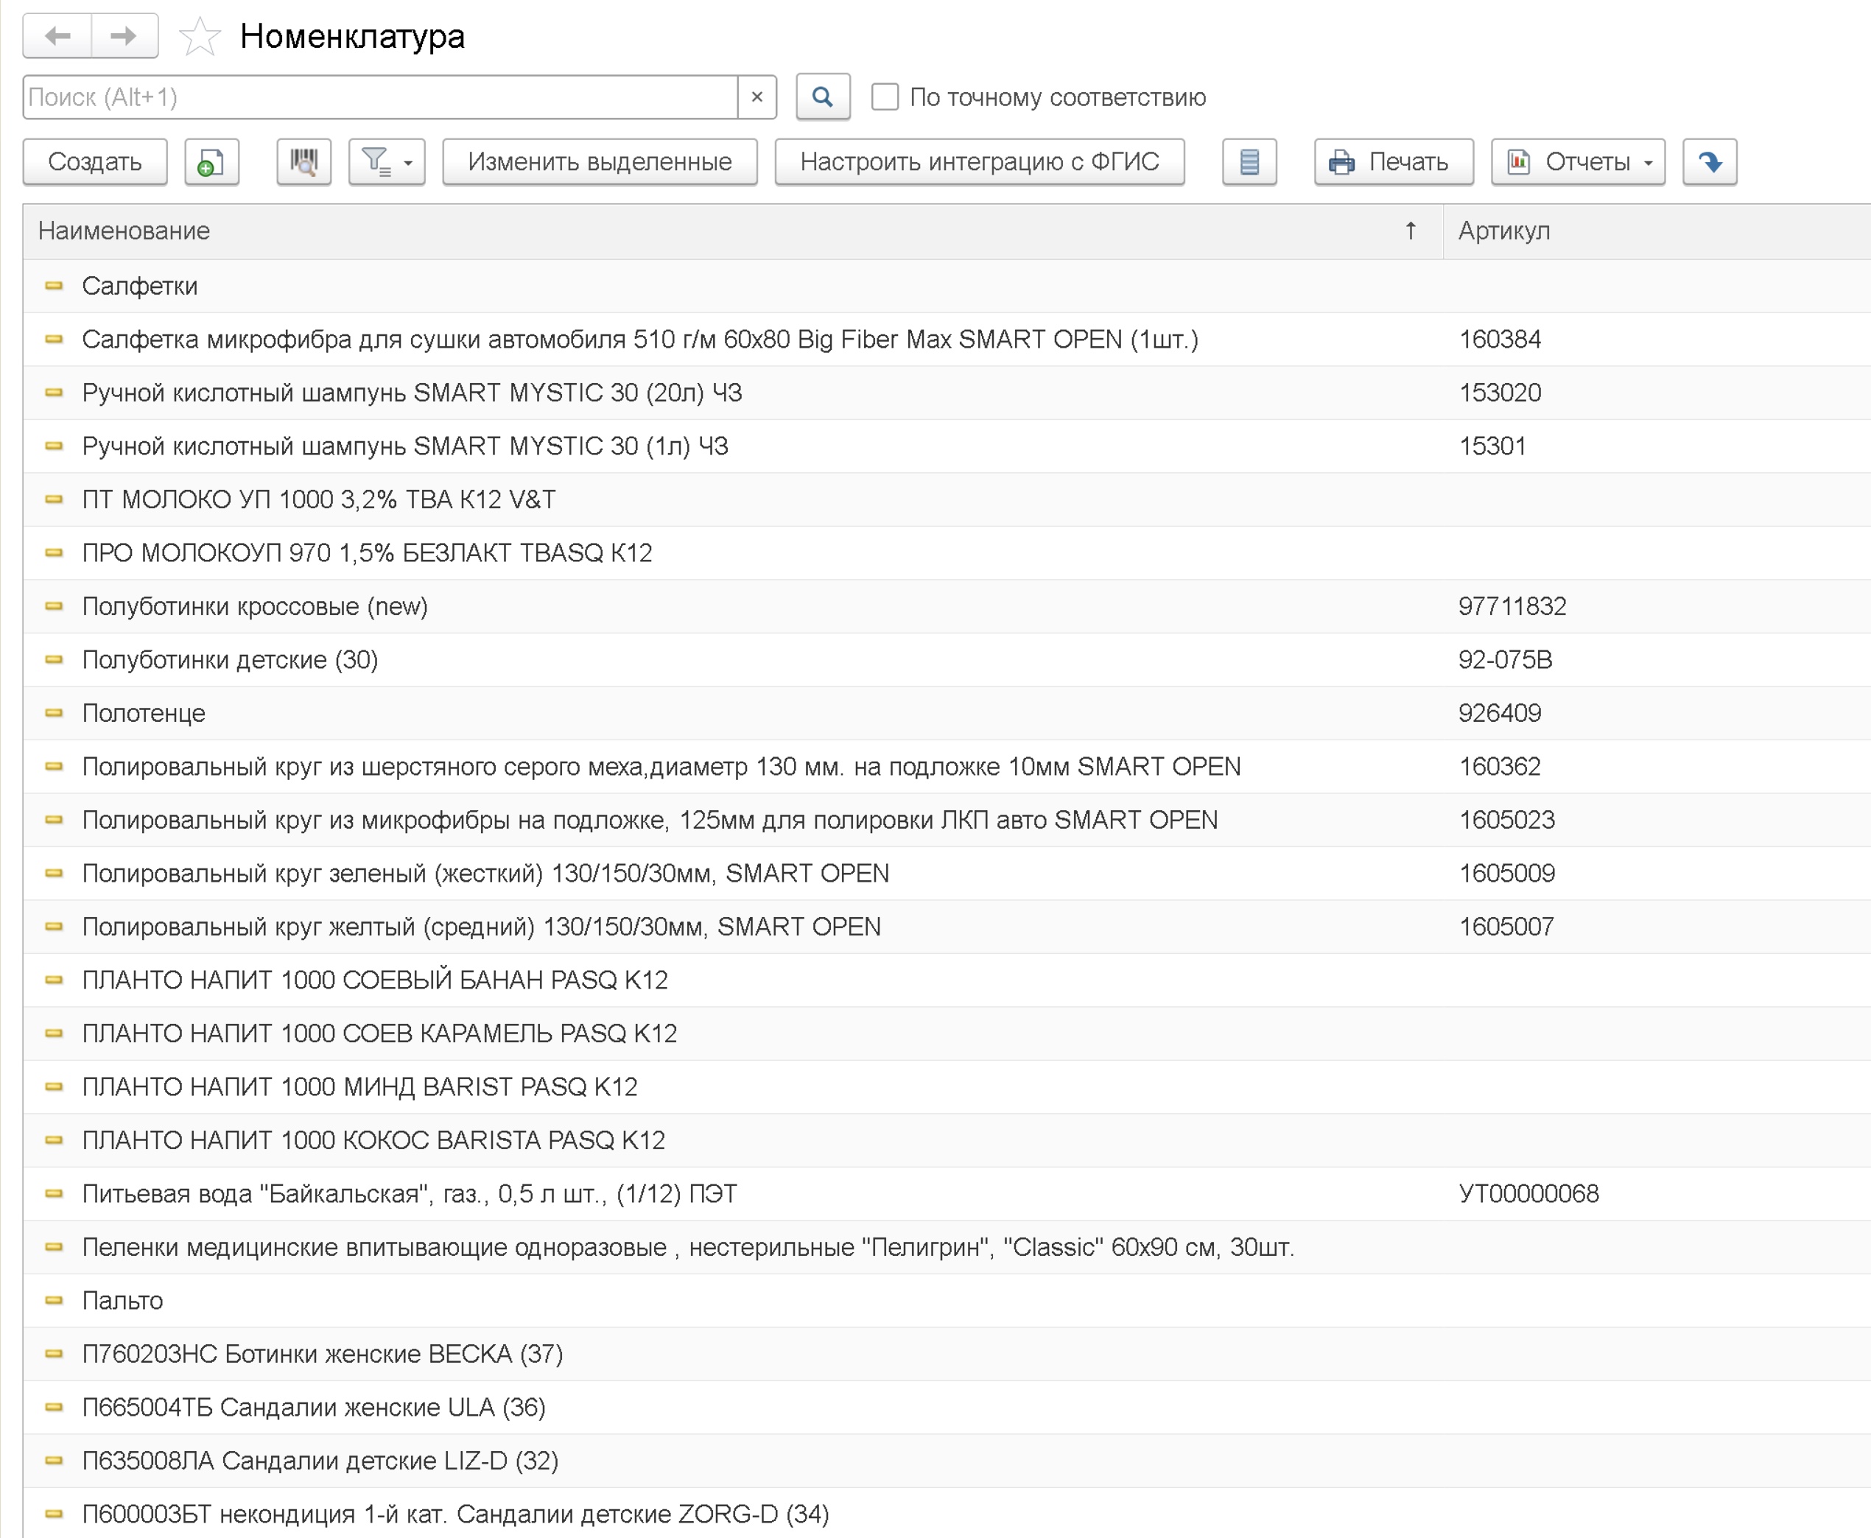Click Изменить выделенные button
The width and height of the screenshot is (1871, 1538).
coord(600,162)
